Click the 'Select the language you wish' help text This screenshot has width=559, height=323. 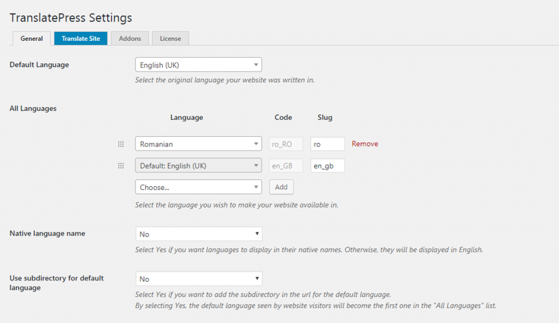[x=236, y=205]
